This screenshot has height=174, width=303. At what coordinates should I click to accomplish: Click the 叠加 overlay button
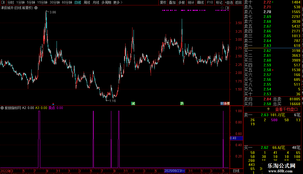[172, 2]
